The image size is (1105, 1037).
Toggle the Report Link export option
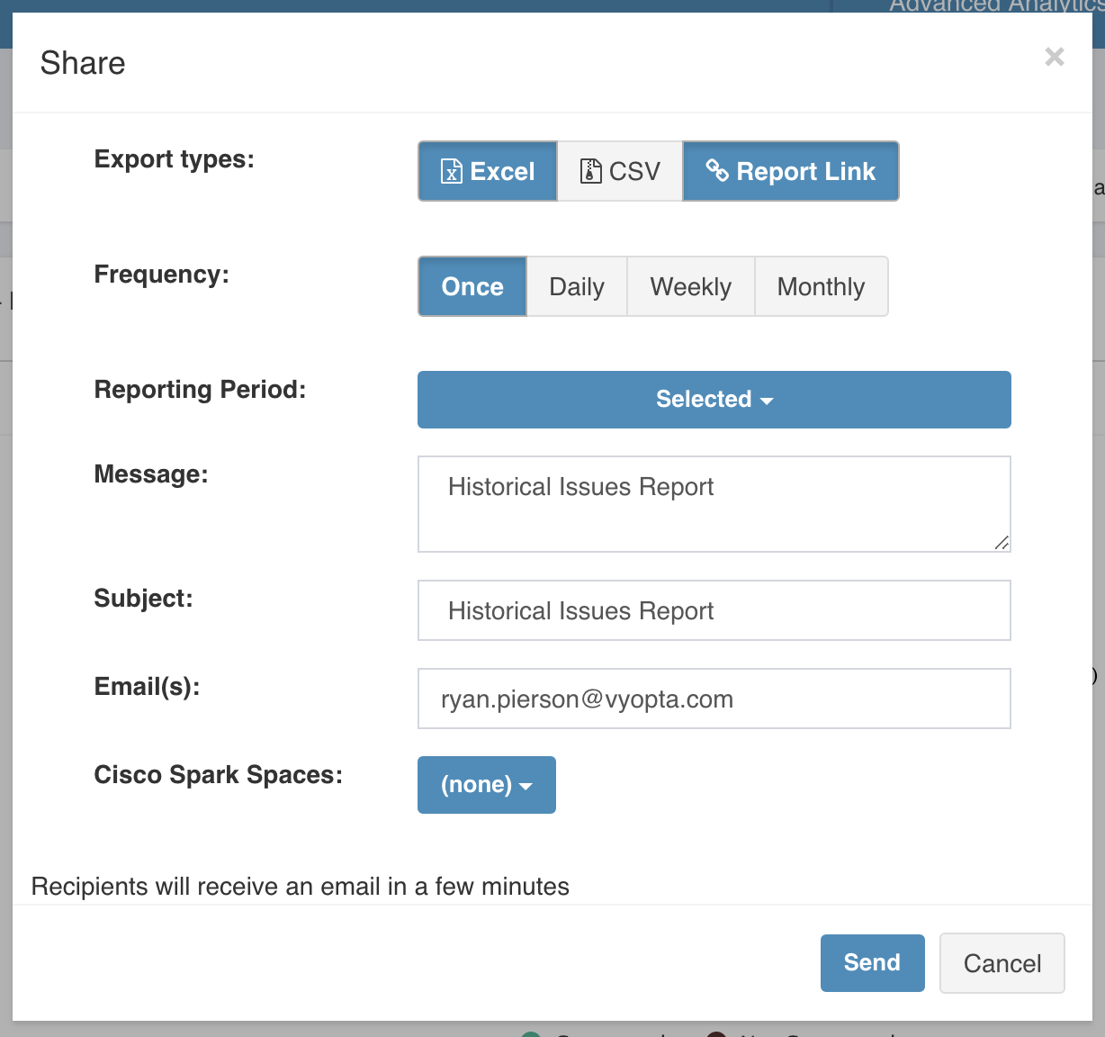point(791,171)
